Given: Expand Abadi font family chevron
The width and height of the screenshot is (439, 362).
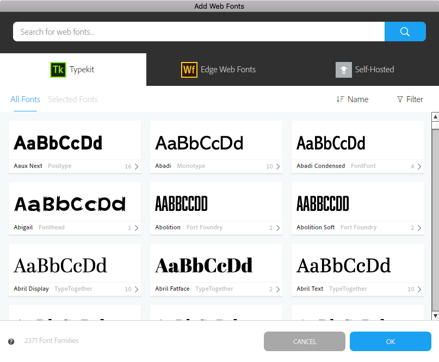Looking at the screenshot, I should (278, 166).
